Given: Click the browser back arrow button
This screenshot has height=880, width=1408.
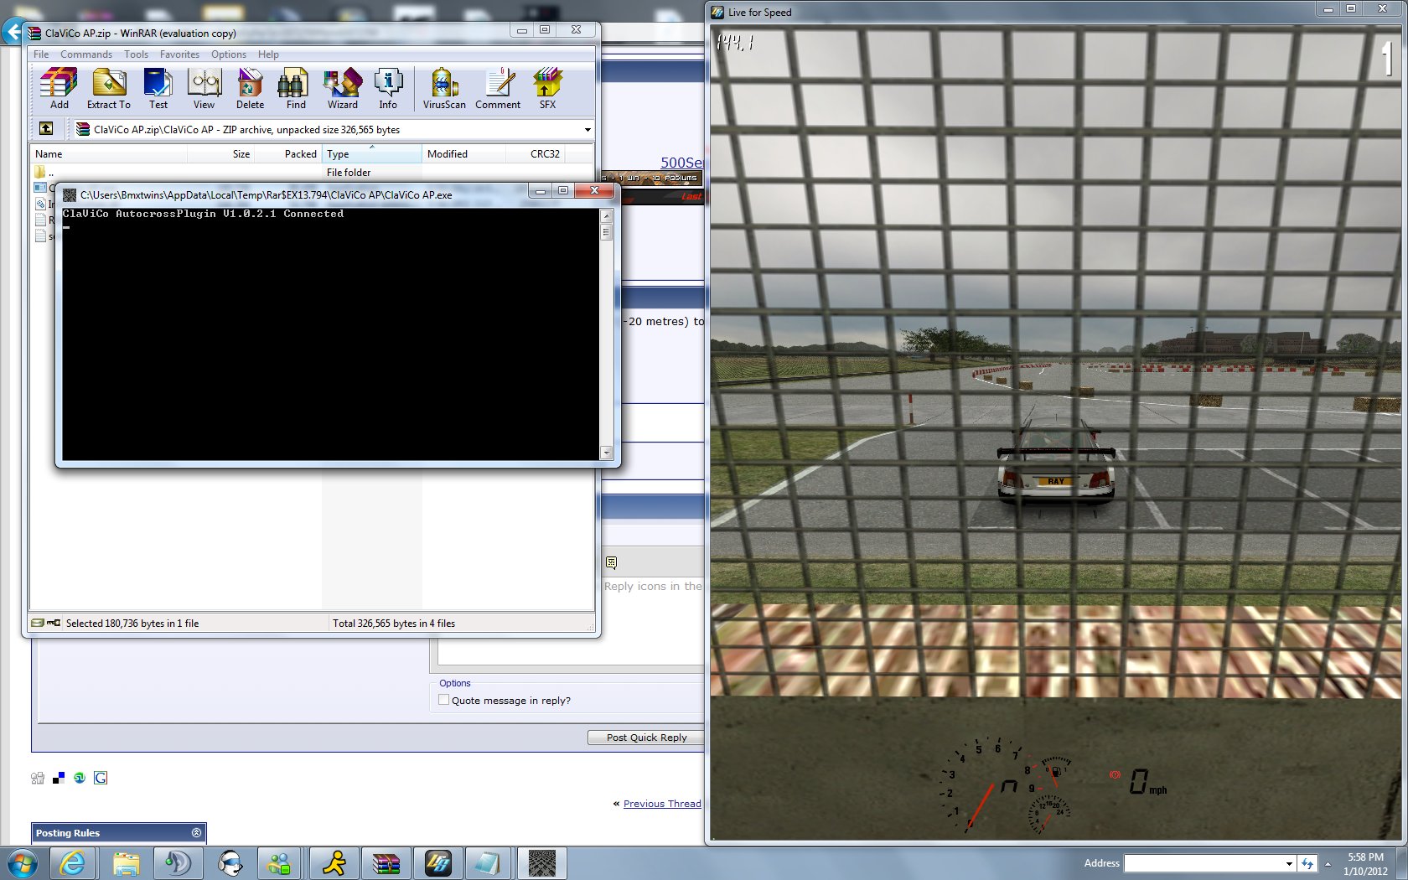Looking at the screenshot, I should [13, 33].
